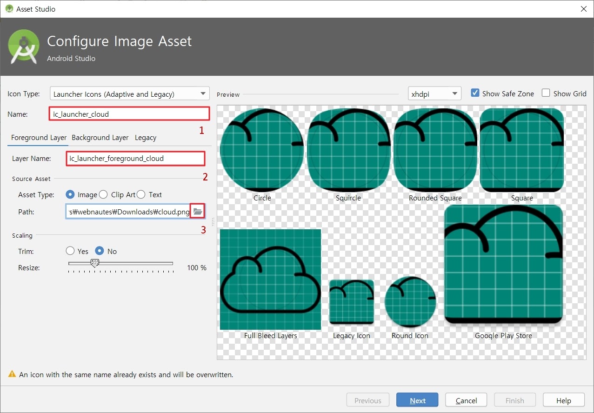
Task: Switch to the Foreground Layer tab
Action: [x=39, y=138]
